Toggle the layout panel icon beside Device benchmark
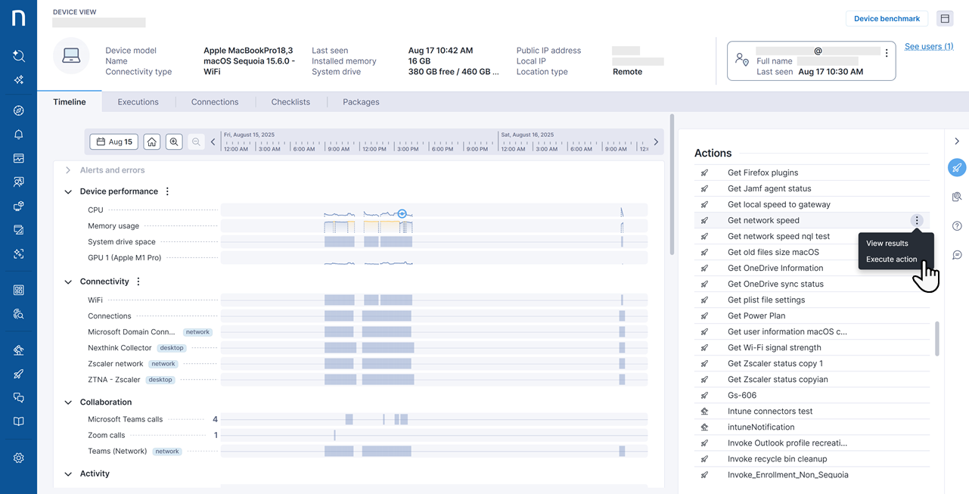This screenshot has width=969, height=494. tap(945, 19)
